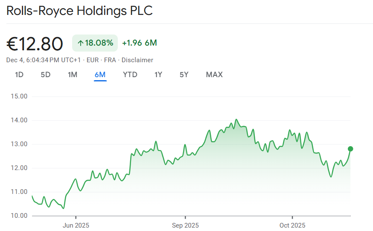Switch to the 1Y view
The image size is (373, 231).
point(158,75)
